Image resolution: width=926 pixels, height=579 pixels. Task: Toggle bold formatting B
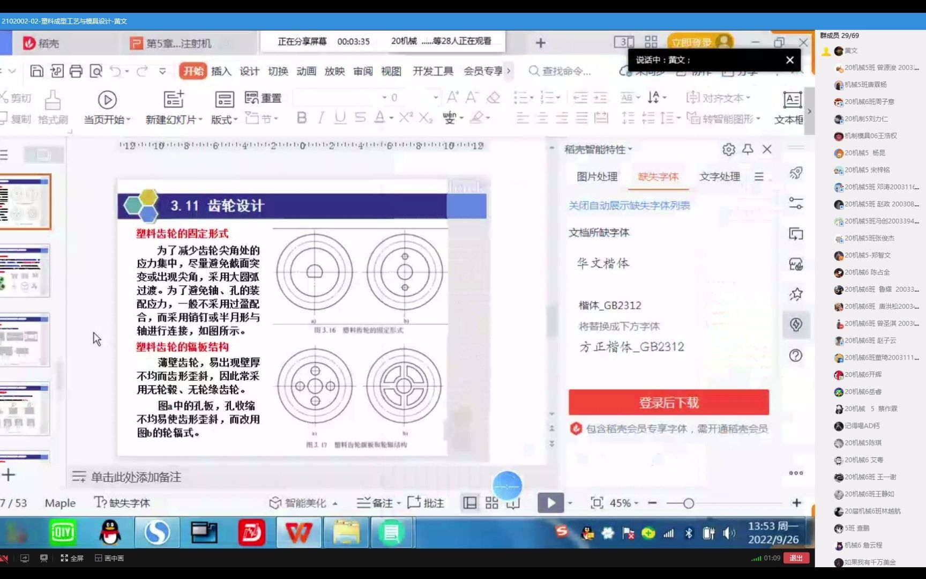(x=302, y=118)
